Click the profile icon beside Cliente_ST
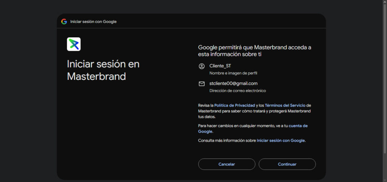 pyautogui.click(x=201, y=66)
